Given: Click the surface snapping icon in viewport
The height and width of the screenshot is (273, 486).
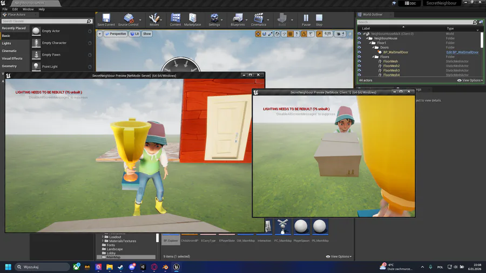Looking at the screenshot, I should (x=284, y=34).
